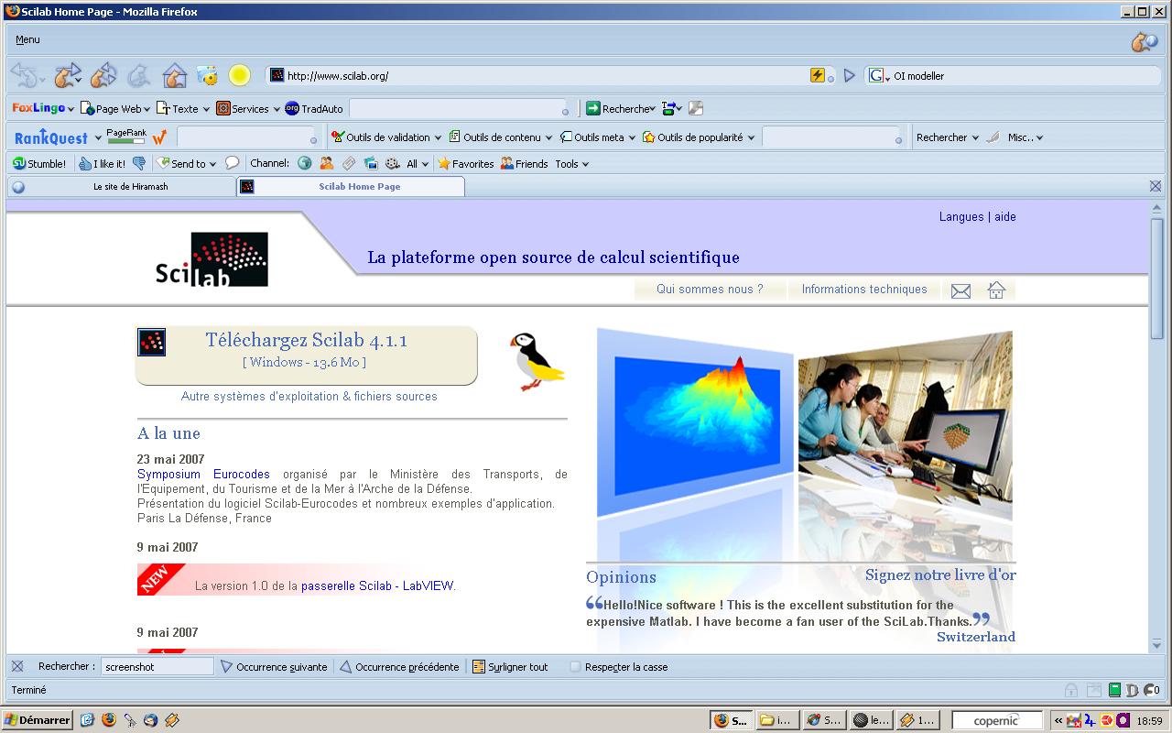Click Téléchargez Scilab 4.1.1 download button

click(307, 356)
